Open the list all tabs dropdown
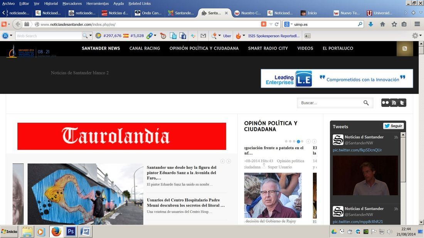Viewport: 424px width, 238px height. click(x=421, y=13)
